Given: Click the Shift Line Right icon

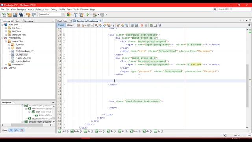Looking at the screenshot, I should point(137,25).
